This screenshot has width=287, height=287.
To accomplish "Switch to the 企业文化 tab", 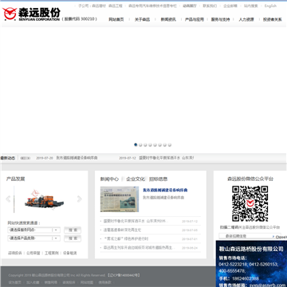I will pyautogui.click(x=136, y=179).
